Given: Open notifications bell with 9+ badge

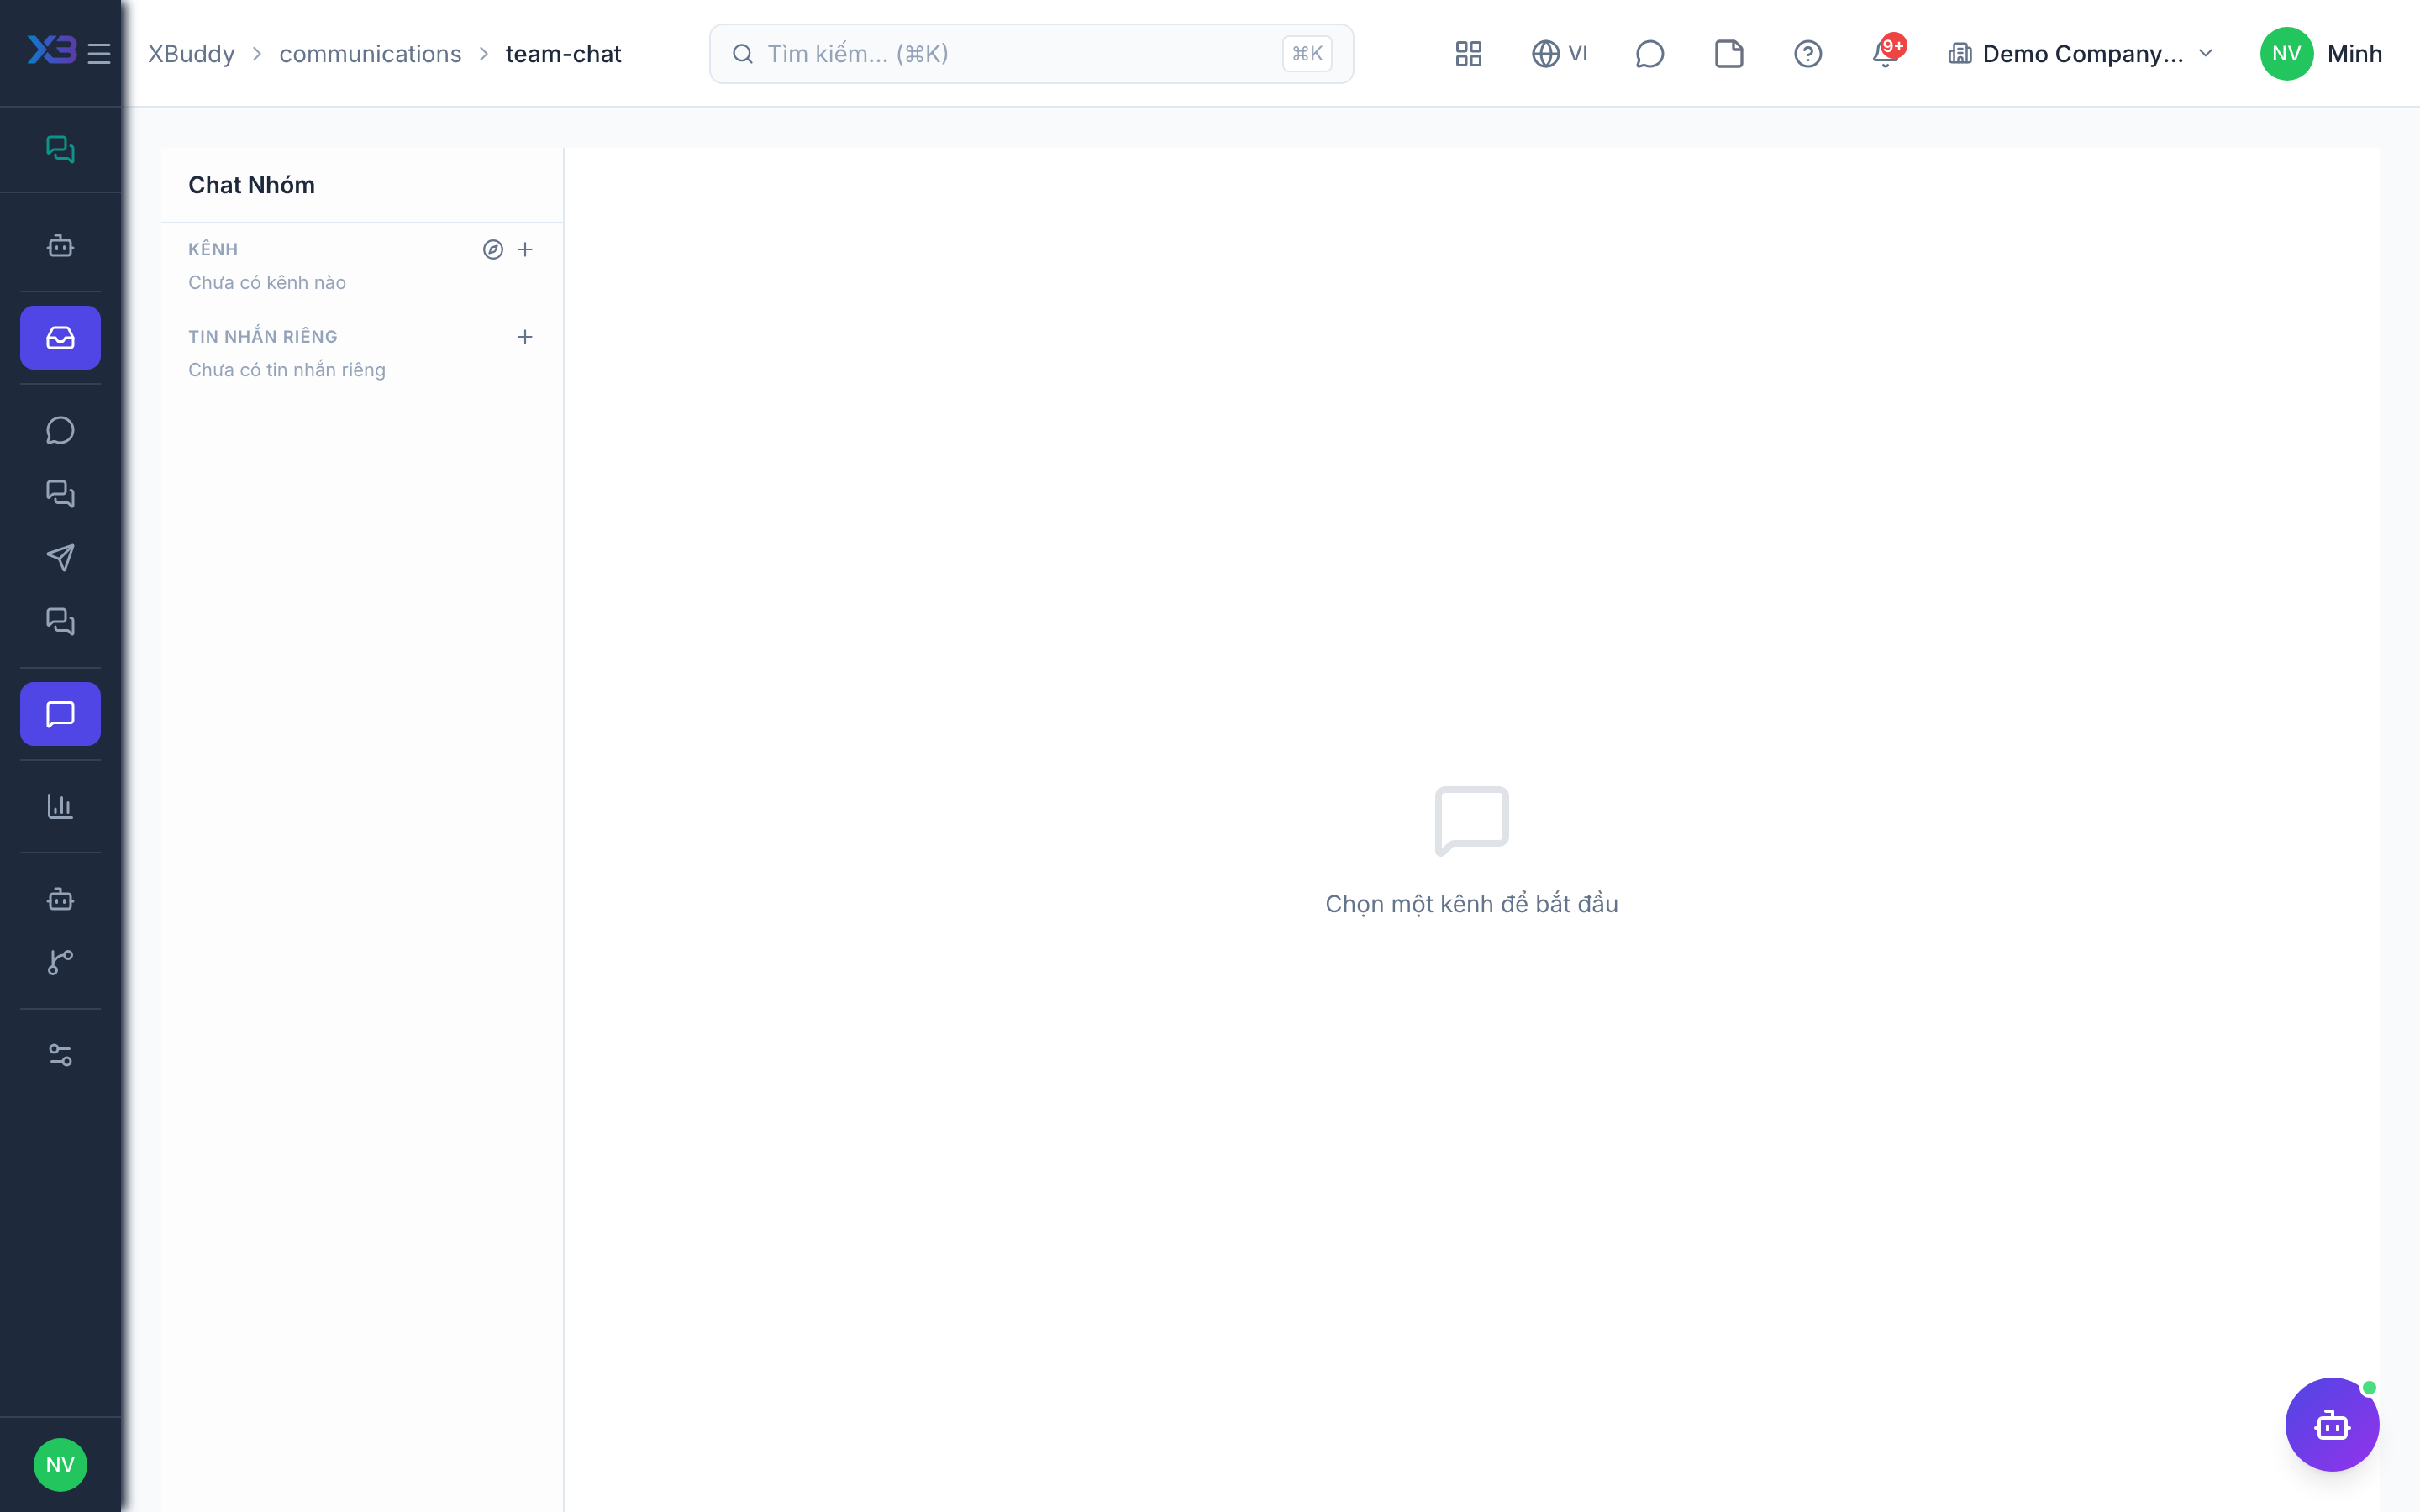Looking at the screenshot, I should click(1886, 53).
